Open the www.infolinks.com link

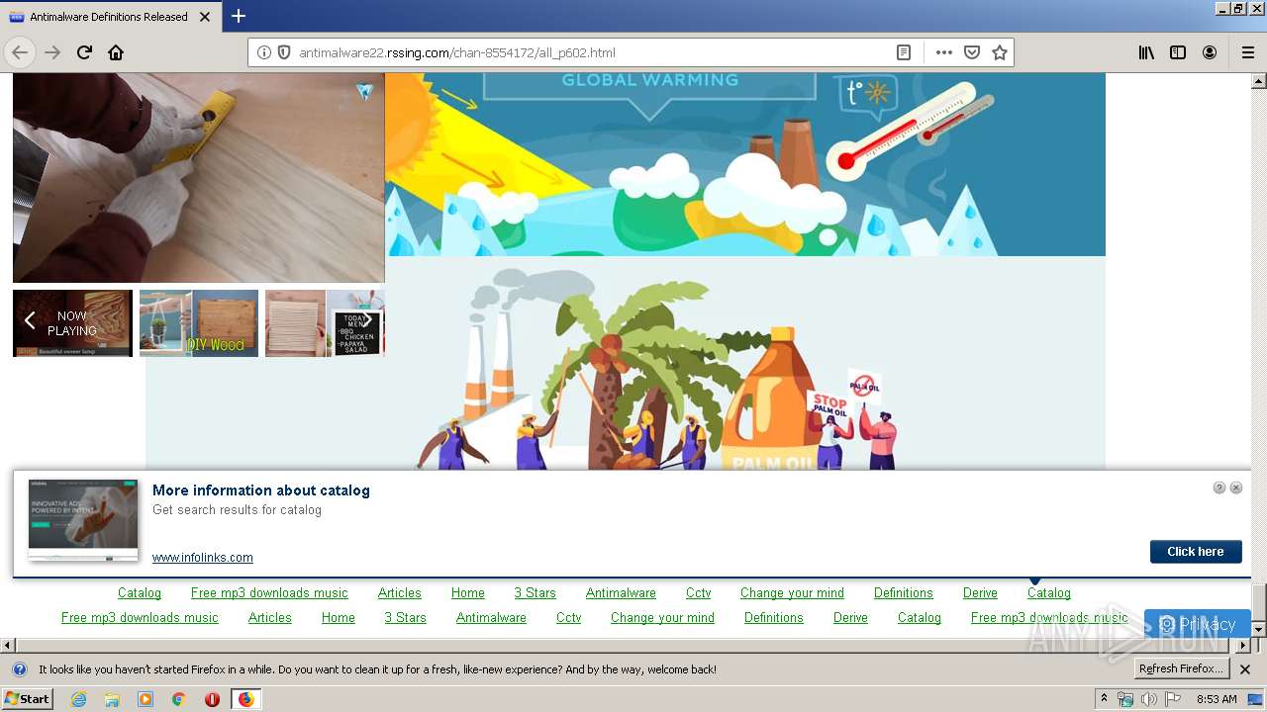[x=203, y=558]
